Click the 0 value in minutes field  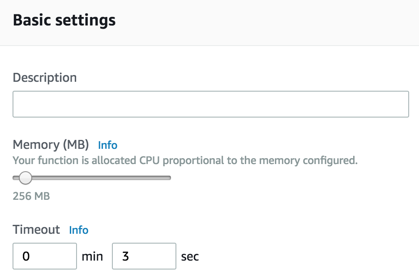click(x=26, y=256)
